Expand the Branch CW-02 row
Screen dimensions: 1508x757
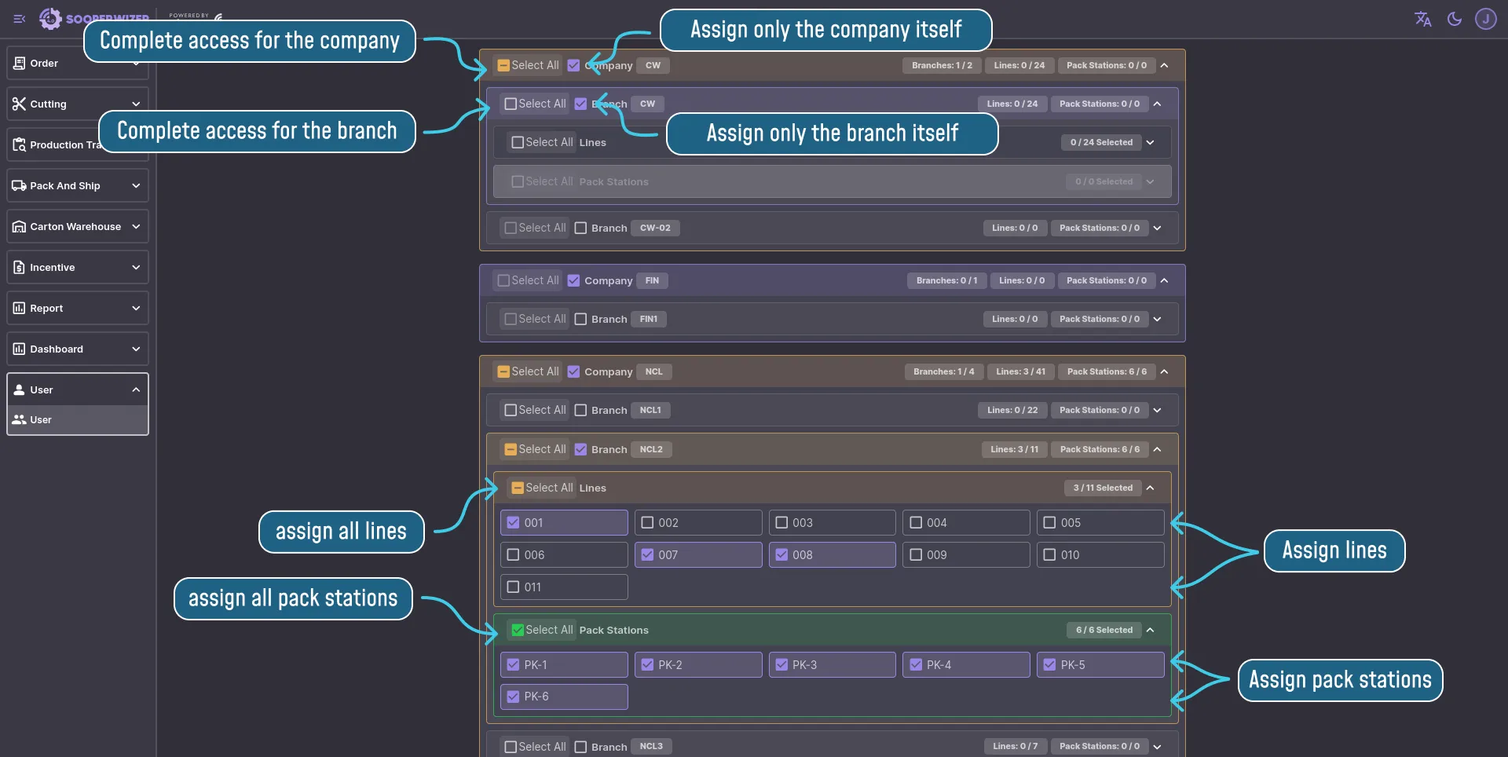(1157, 229)
